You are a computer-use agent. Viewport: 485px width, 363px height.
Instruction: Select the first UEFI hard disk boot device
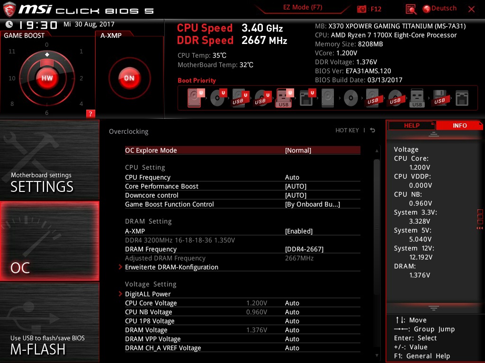click(196, 98)
